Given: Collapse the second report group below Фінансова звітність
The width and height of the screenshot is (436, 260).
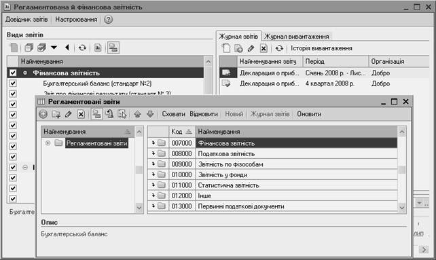Looking at the screenshot, I should [25, 167].
